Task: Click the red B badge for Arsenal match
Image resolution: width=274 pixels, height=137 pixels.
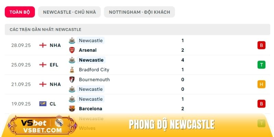Action: click(261, 45)
